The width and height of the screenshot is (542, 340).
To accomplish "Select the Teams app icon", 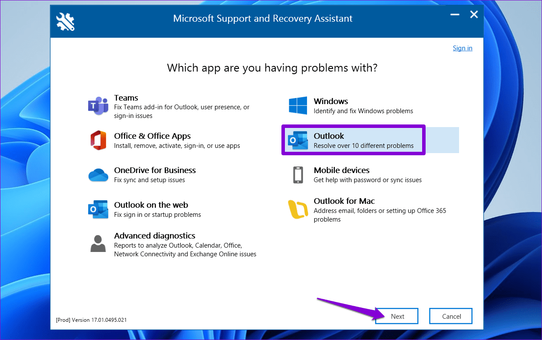I will point(98,106).
